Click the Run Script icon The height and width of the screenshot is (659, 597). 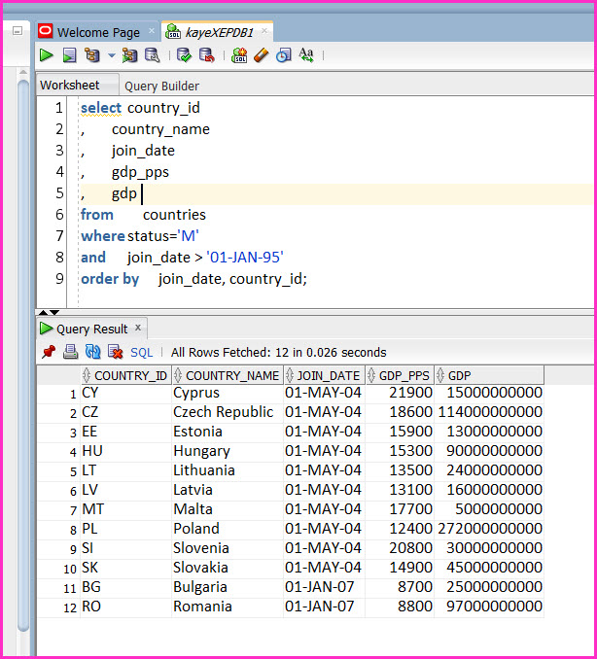tap(69, 55)
